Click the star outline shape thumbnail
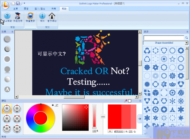The height and width of the screenshot is (139, 190). coord(172,59)
